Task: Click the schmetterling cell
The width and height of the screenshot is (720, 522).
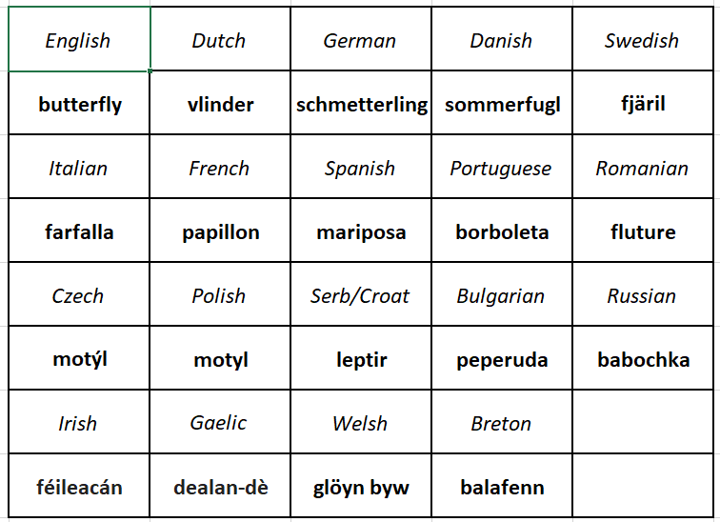Action: coord(361,104)
